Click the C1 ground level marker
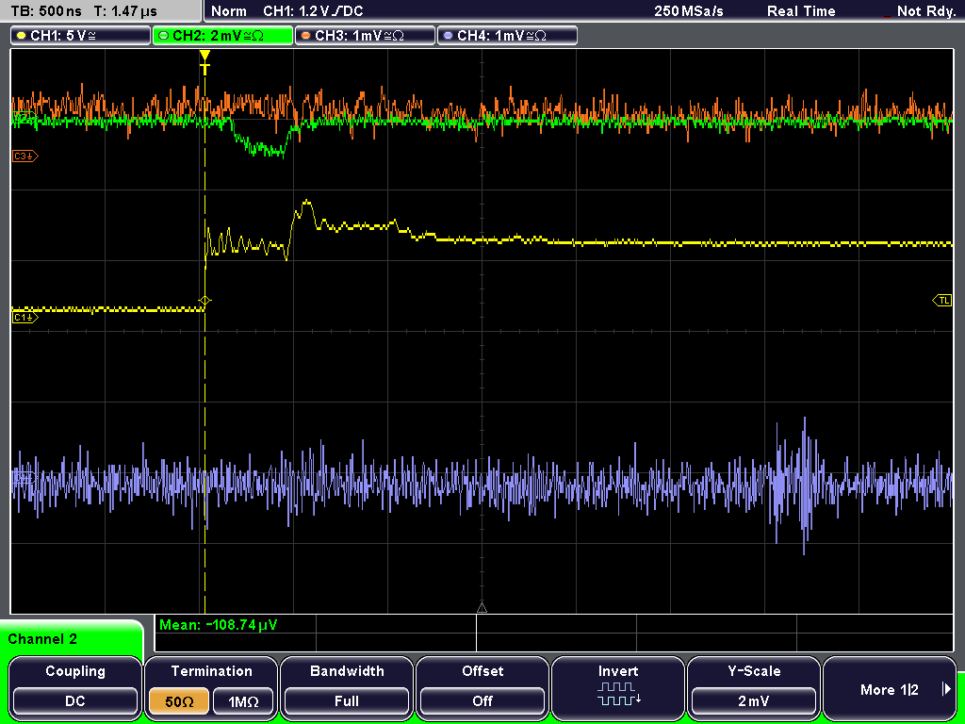Viewport: 965px width, 724px height. 25,317
